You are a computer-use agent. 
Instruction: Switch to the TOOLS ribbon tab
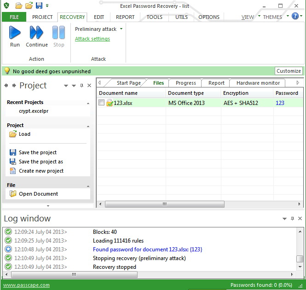pyautogui.click(x=154, y=17)
